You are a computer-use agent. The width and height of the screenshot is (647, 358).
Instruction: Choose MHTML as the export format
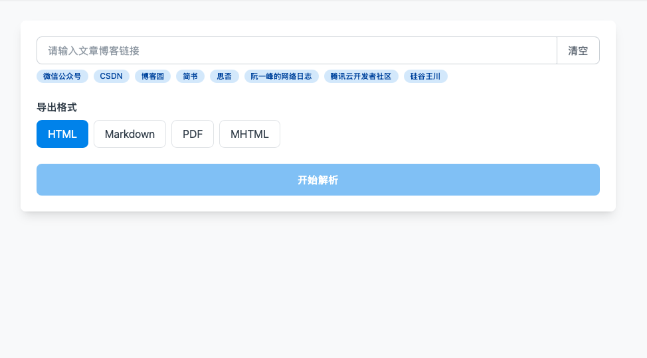(x=249, y=134)
